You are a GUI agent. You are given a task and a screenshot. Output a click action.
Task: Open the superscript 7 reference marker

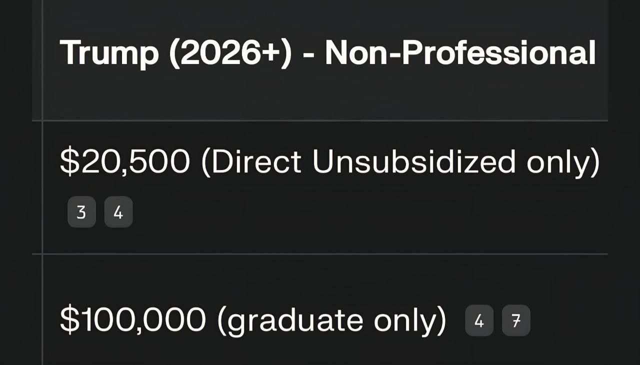coord(515,320)
